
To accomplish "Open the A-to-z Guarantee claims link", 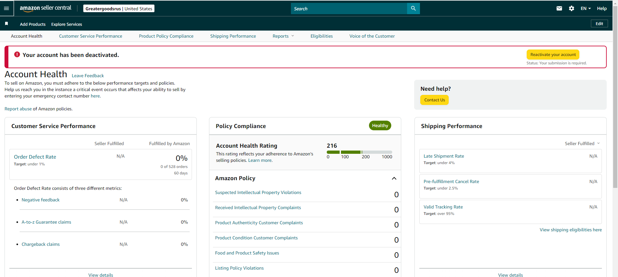I will (x=46, y=222).
